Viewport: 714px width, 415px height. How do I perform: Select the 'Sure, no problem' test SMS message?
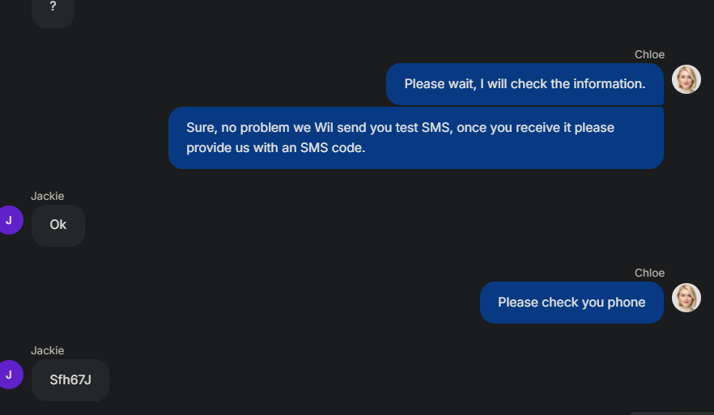click(416, 138)
